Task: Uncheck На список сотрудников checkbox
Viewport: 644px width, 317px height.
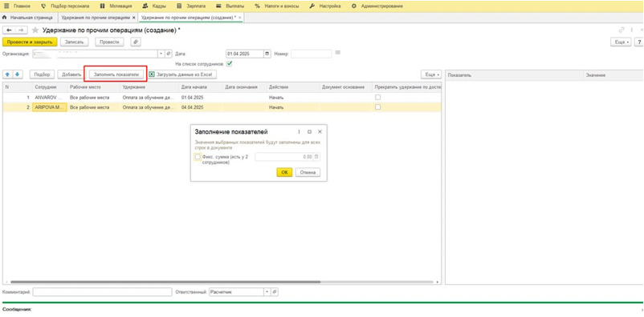Action: pyautogui.click(x=230, y=64)
